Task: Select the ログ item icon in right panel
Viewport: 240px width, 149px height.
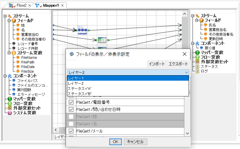Action: (x=197, y=71)
